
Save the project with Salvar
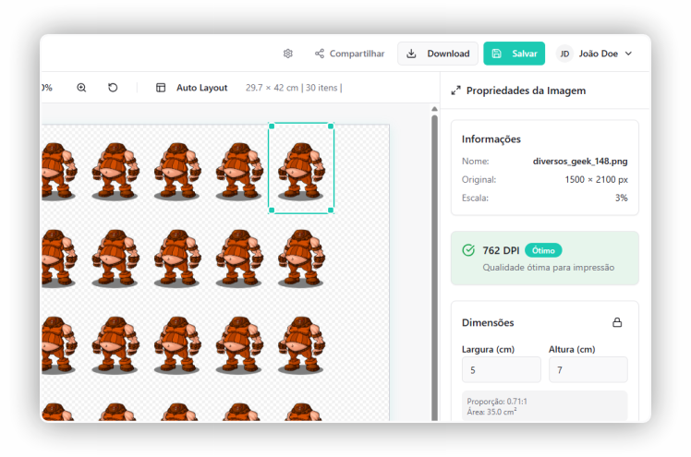pos(514,54)
